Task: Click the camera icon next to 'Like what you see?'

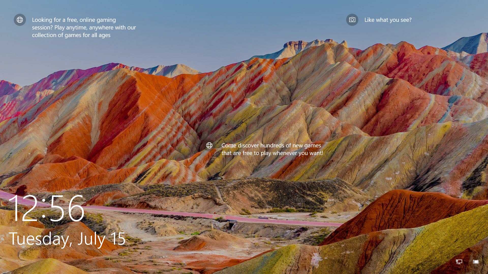Action: (x=352, y=20)
